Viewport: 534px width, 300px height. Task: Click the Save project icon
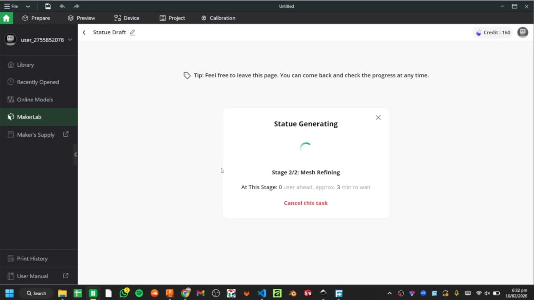[x=48, y=6]
